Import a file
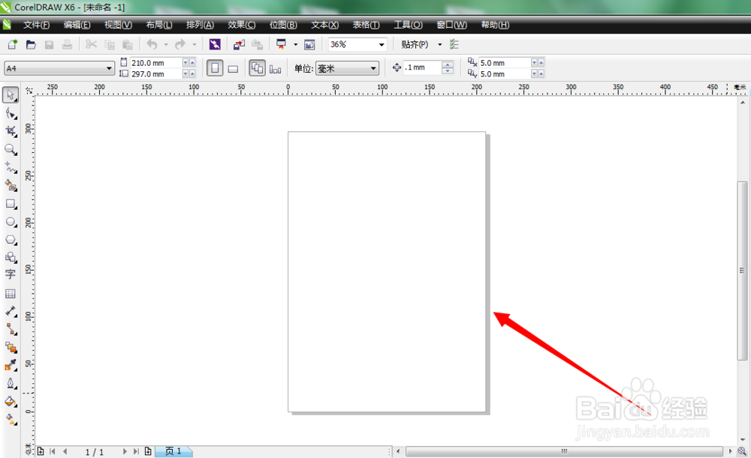The image size is (751, 458). click(x=239, y=44)
